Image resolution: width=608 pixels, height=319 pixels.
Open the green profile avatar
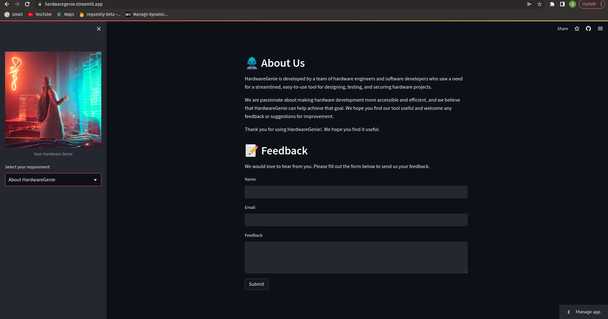pos(573,4)
